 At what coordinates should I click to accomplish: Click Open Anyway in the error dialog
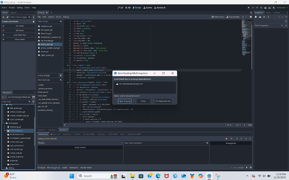(x=125, y=101)
